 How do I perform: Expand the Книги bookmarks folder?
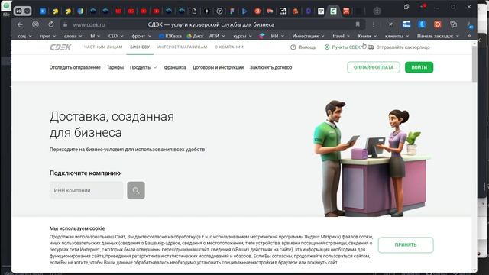coord(367,36)
